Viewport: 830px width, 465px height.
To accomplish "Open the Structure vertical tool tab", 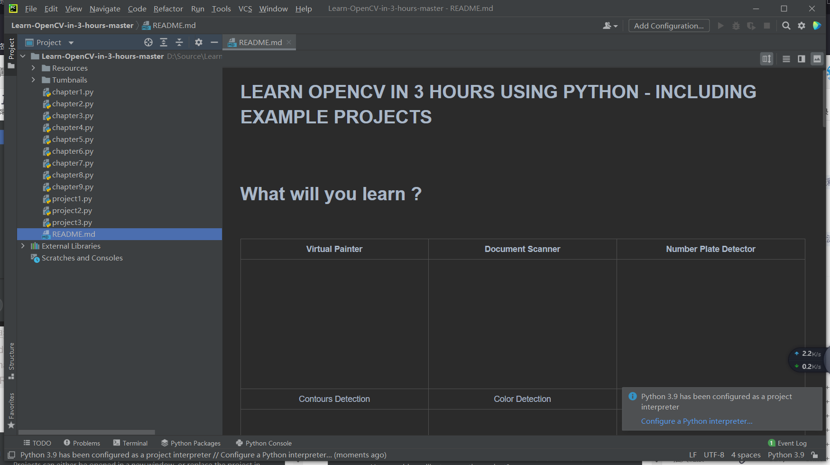I will click(11, 361).
